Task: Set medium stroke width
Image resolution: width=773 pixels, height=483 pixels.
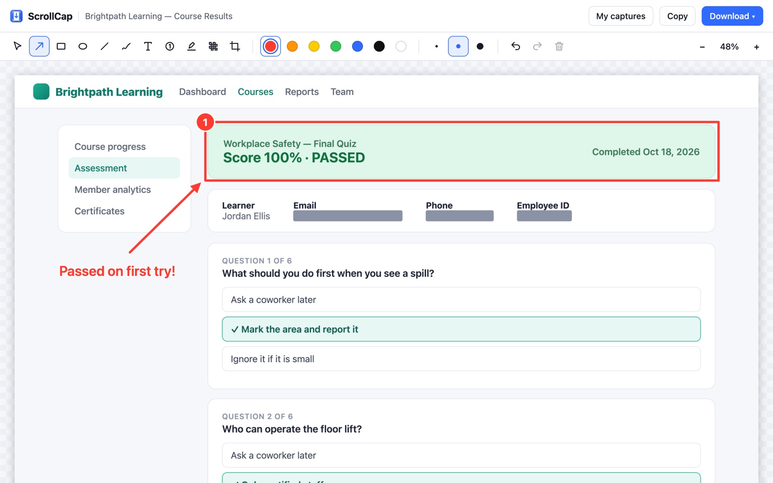Action: click(x=458, y=46)
